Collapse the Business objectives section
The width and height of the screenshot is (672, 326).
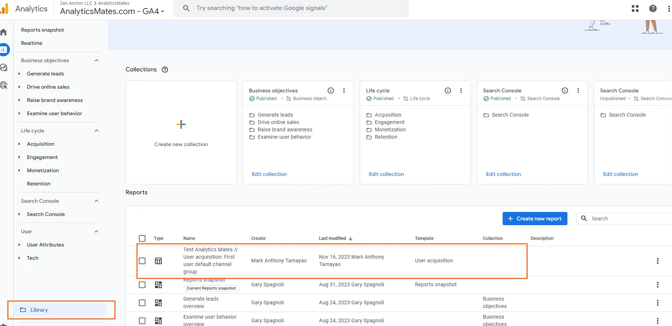click(96, 60)
